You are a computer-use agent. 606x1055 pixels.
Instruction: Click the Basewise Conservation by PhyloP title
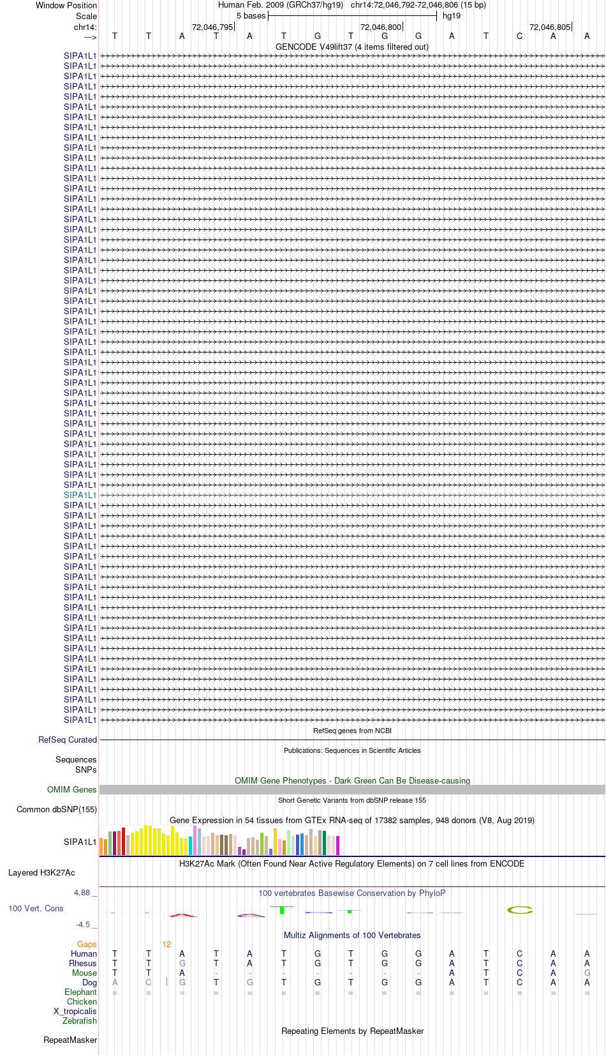(352, 893)
